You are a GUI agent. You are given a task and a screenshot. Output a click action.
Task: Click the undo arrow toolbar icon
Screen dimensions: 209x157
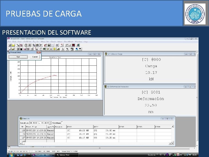pos(52,45)
